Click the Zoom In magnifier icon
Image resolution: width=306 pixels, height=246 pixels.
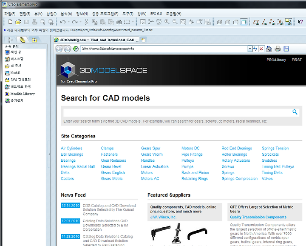pyautogui.click(x=167, y=22)
